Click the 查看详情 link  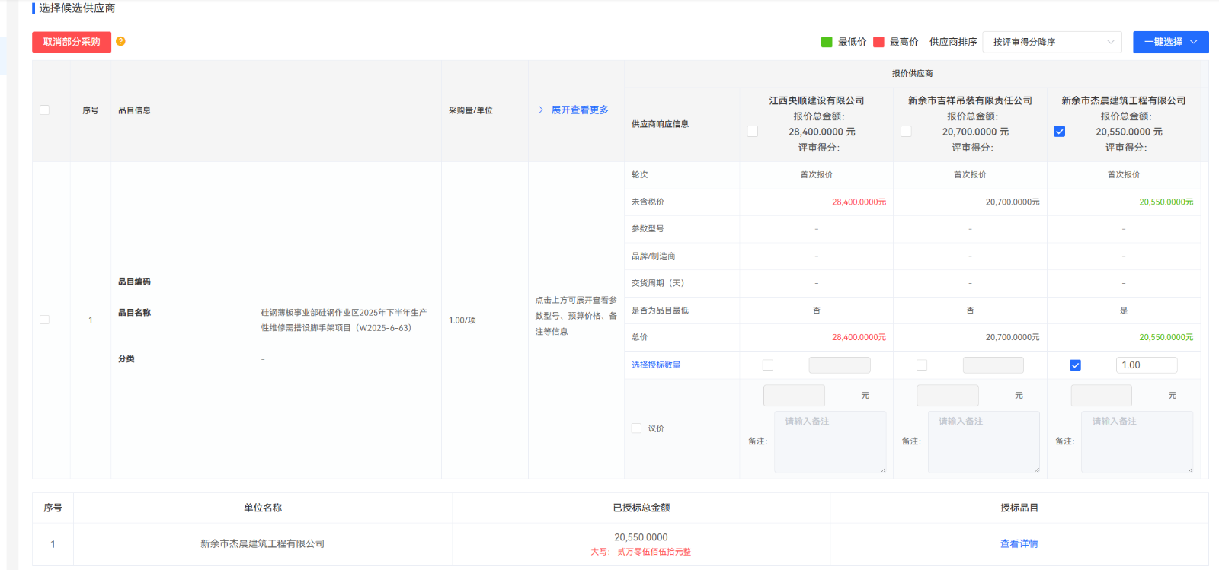(1019, 543)
